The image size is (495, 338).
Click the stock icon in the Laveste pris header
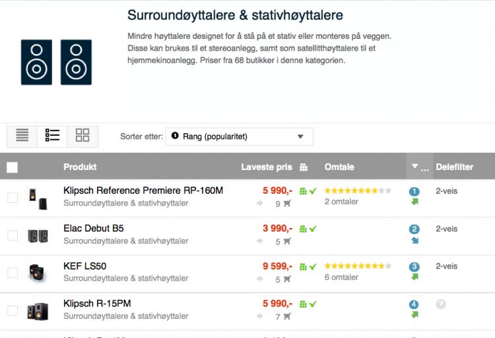coord(304,167)
